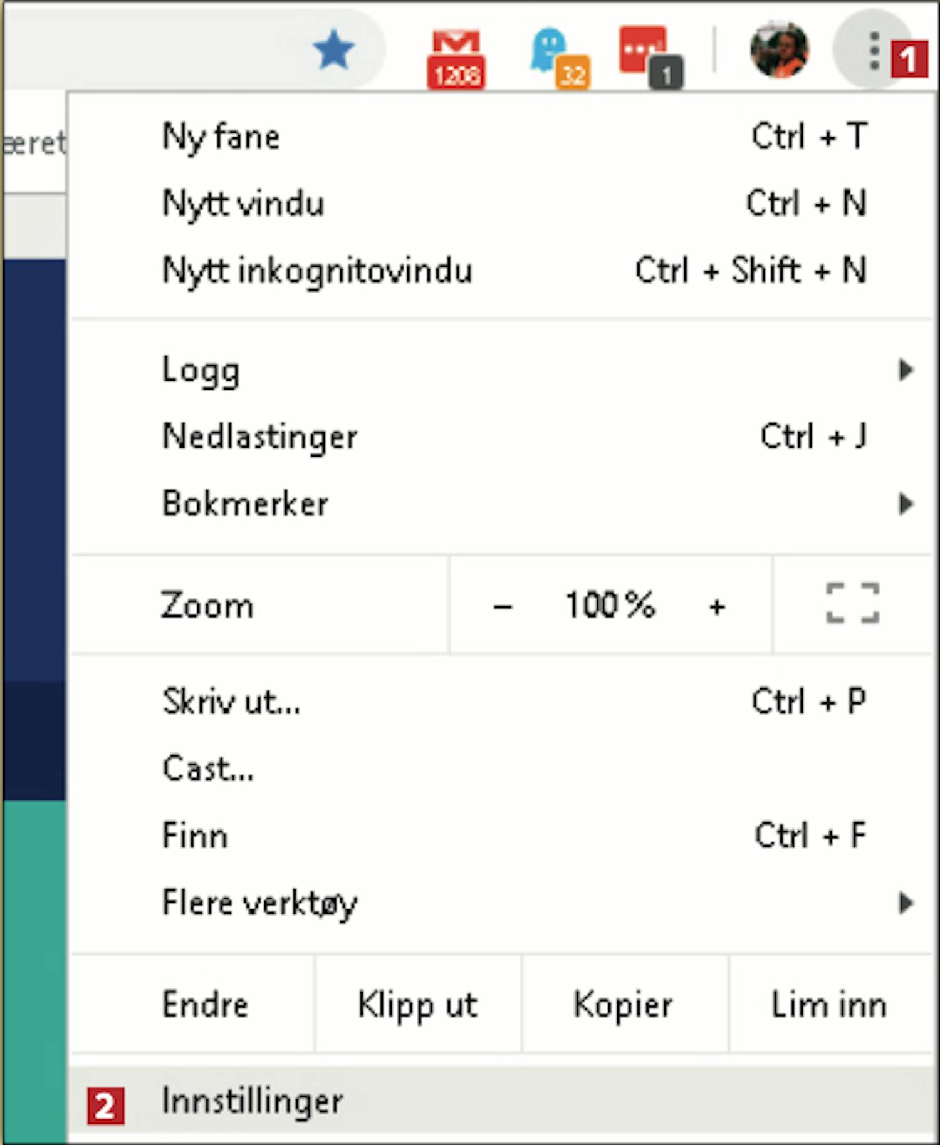Open Nytt inkognitovindu

501,271
